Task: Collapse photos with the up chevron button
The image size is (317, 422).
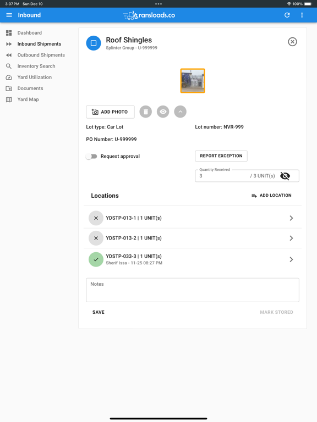Action: click(x=181, y=112)
